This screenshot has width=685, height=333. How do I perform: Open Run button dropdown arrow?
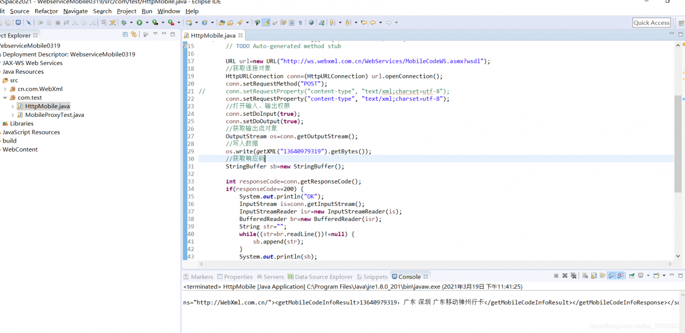147,23
